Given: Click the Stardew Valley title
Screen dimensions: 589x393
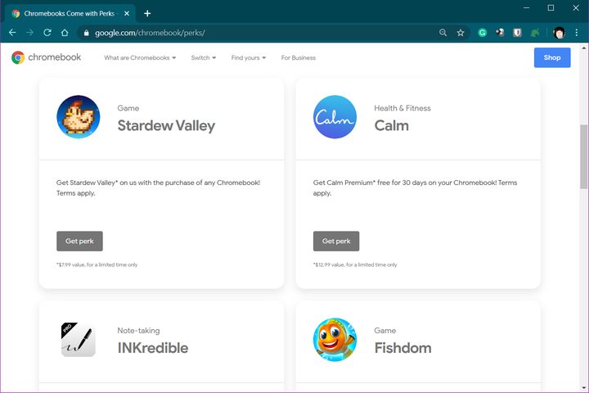Looking at the screenshot, I should pyautogui.click(x=166, y=125).
